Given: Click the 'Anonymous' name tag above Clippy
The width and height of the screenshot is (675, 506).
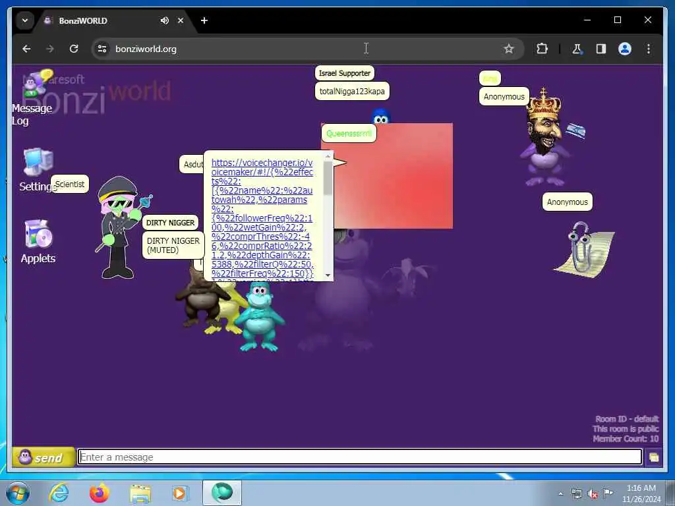Looking at the screenshot, I should coord(567,202).
